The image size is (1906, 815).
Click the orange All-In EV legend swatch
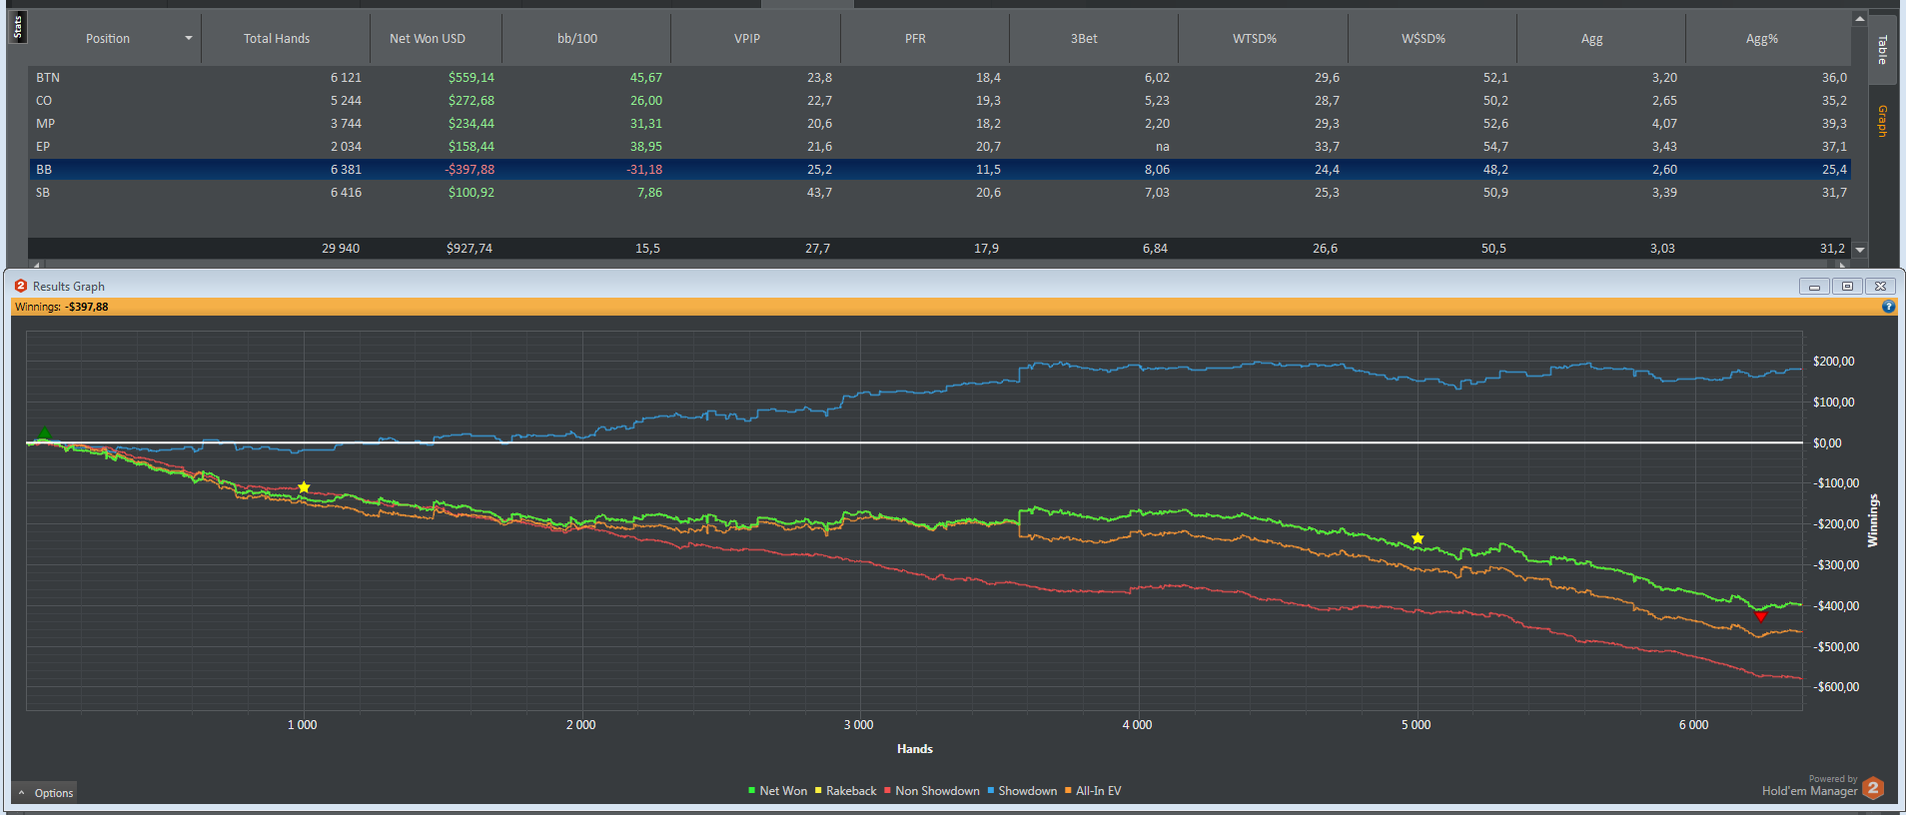point(1068,791)
